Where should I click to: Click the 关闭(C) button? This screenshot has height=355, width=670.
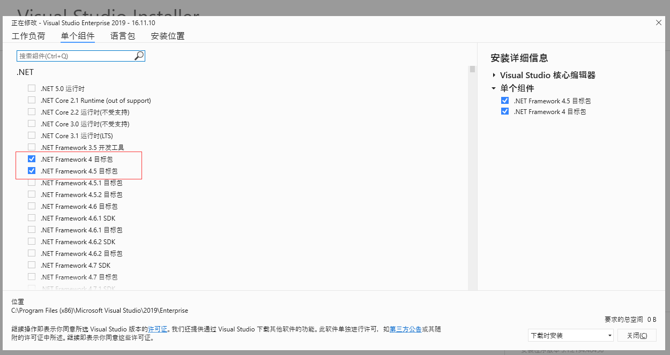tap(637, 335)
